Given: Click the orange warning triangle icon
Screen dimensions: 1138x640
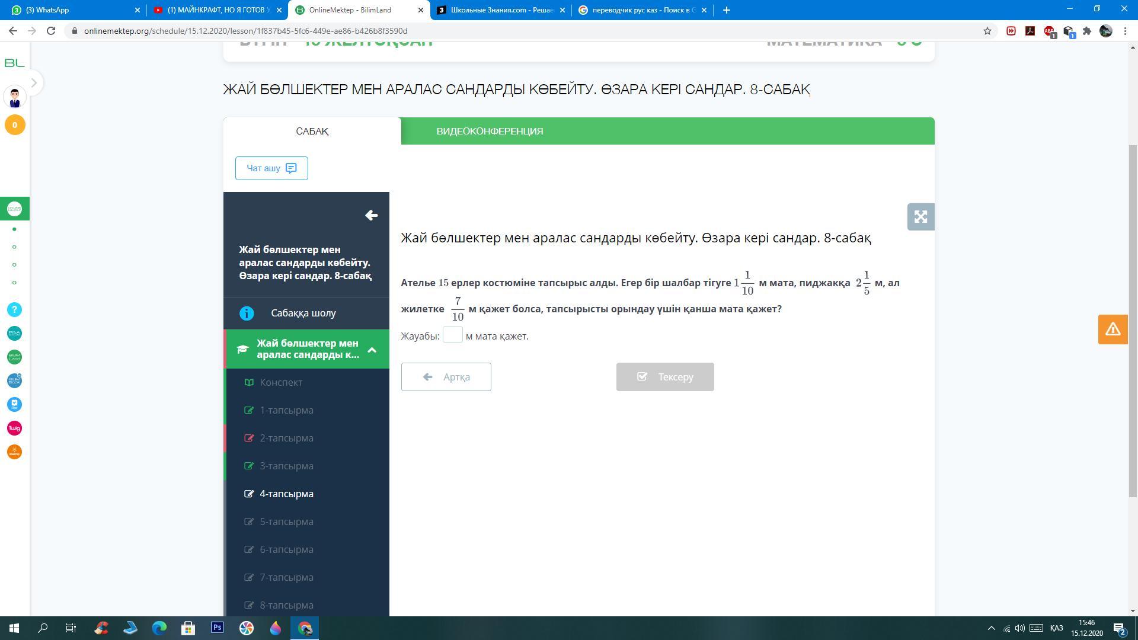Looking at the screenshot, I should [x=1113, y=329].
